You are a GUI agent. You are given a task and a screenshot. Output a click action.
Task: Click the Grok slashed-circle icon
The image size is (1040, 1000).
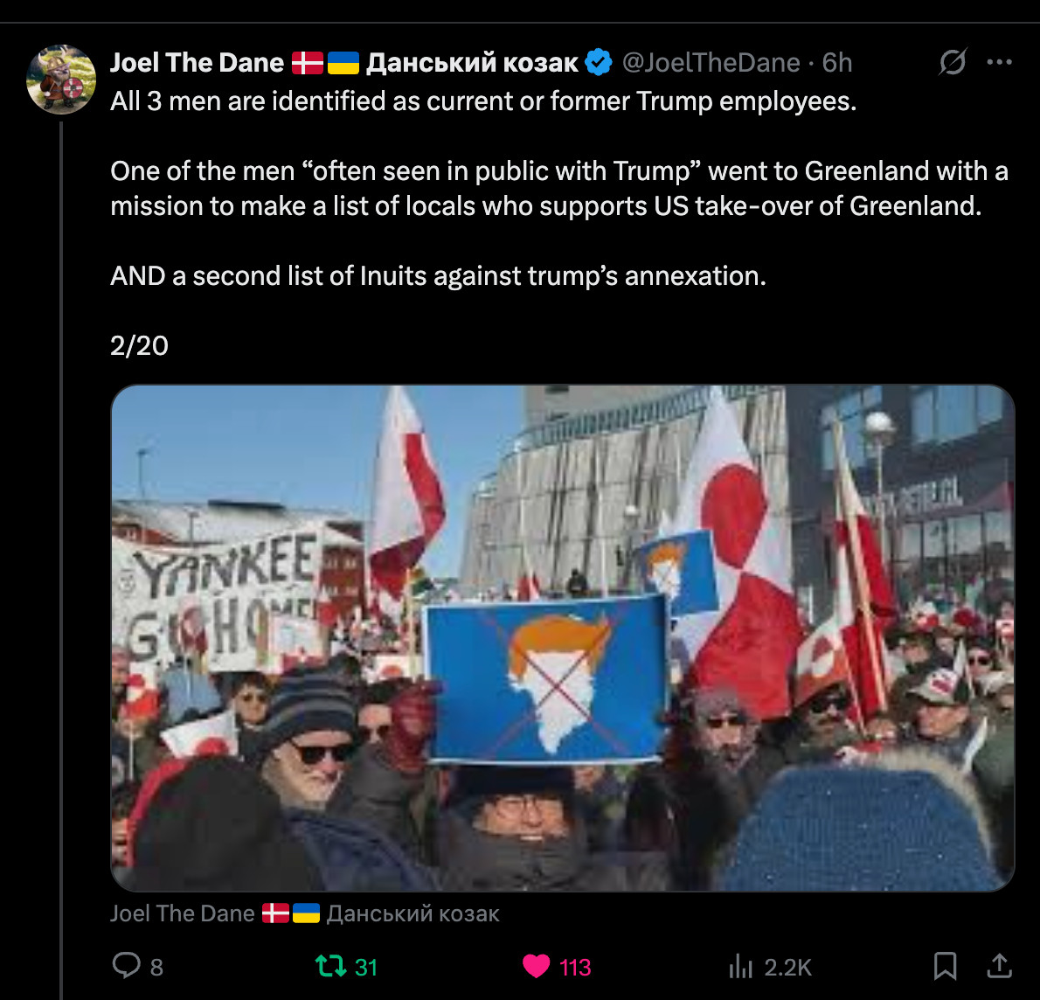pyautogui.click(x=953, y=62)
